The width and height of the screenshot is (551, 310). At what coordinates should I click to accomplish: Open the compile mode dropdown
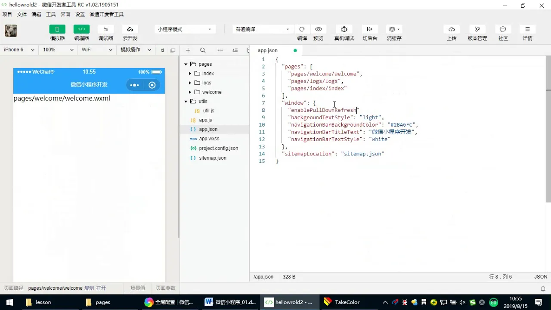click(262, 29)
